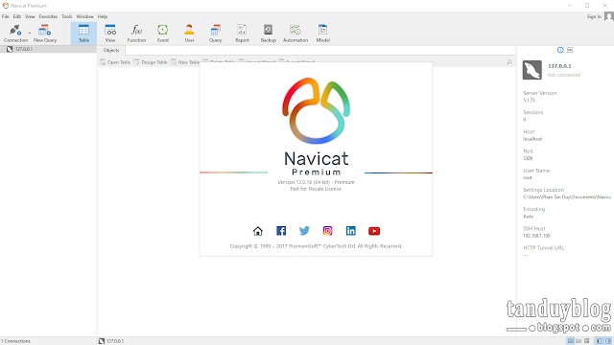Click the version text in About dialog
The height and width of the screenshot is (345, 614).
[x=316, y=182]
